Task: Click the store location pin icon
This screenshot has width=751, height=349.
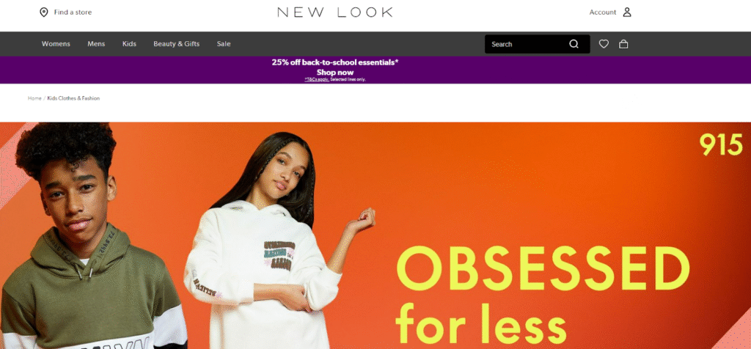Action: tap(43, 12)
